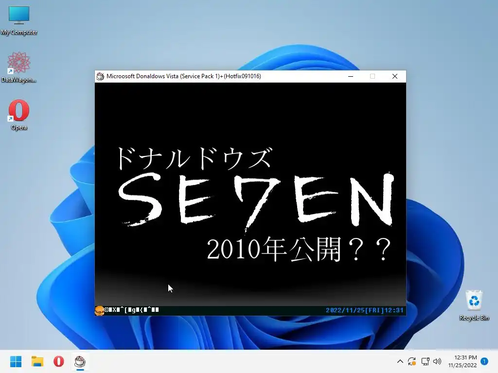
Task: Expand the hidden system tray icons chevron
Action: coord(400,361)
